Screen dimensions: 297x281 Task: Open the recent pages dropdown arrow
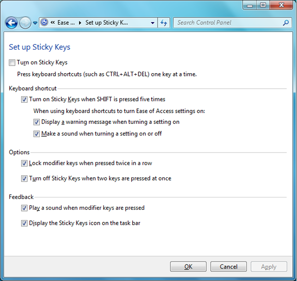point(35,23)
